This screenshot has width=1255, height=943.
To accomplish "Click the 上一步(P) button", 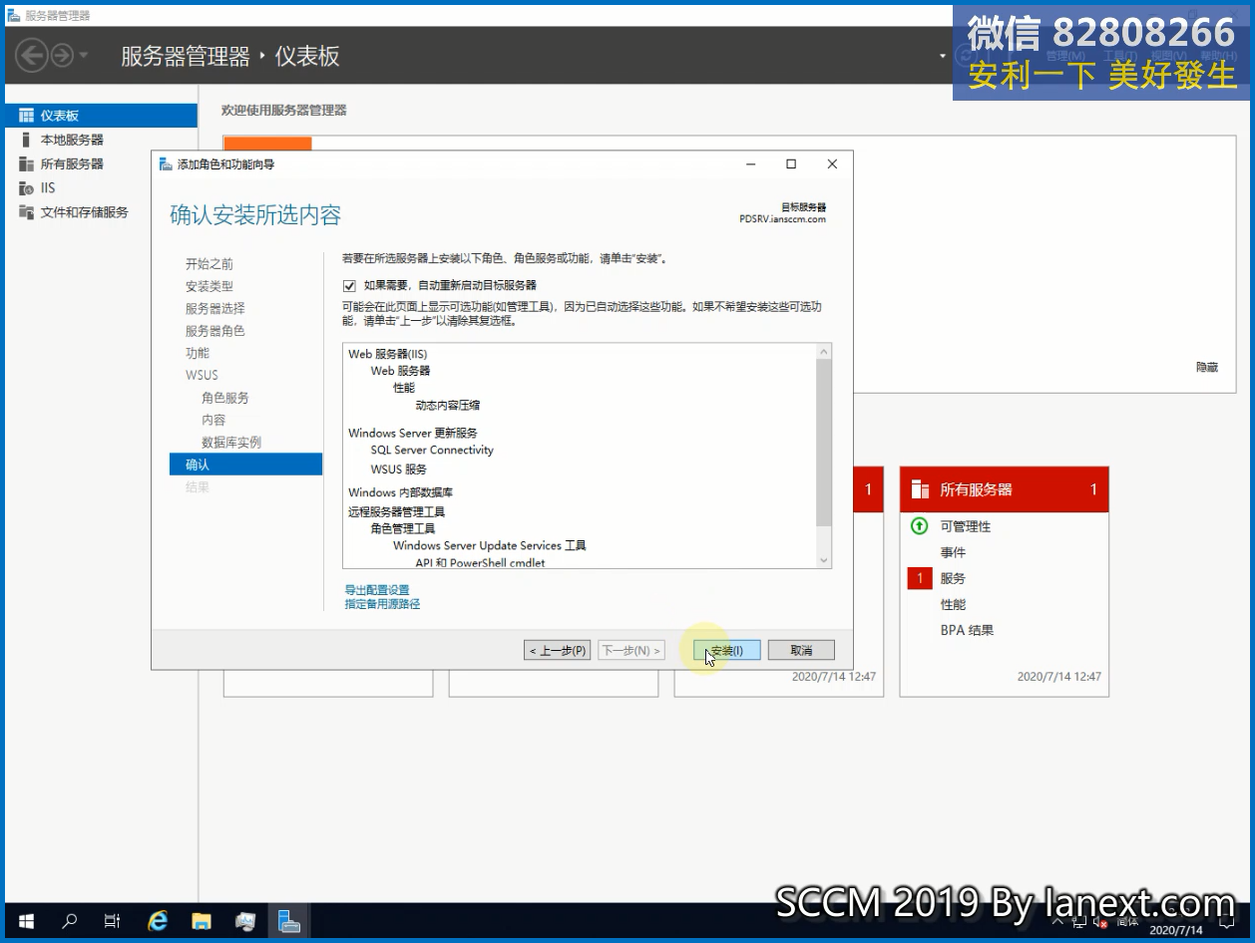I will 558,650.
